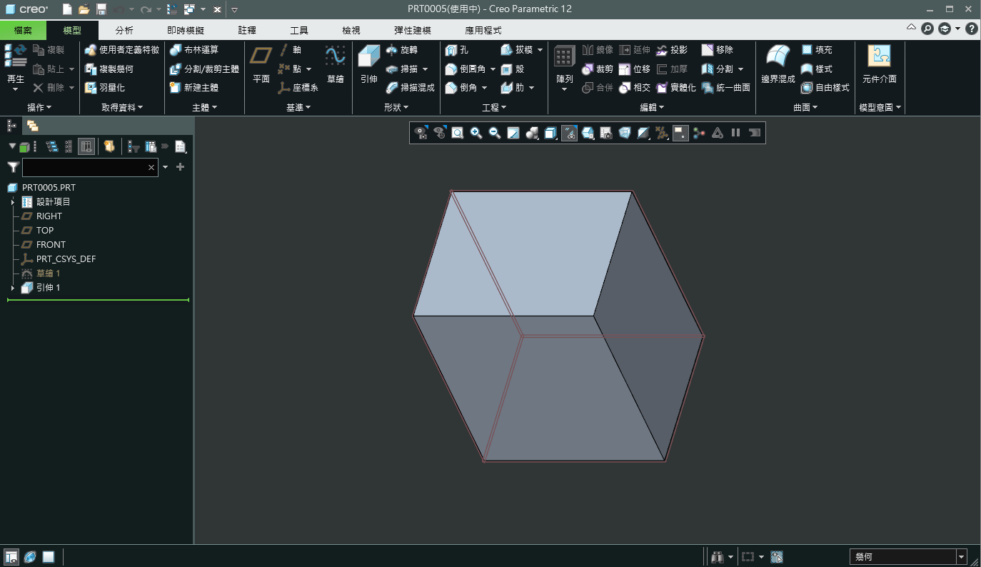Switch to the 分析 tab
Image resolution: width=981 pixels, height=567 pixels.
124,30
